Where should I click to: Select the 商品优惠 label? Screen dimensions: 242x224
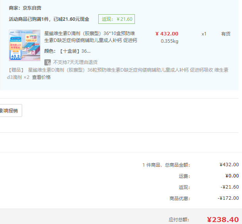[180, 199]
